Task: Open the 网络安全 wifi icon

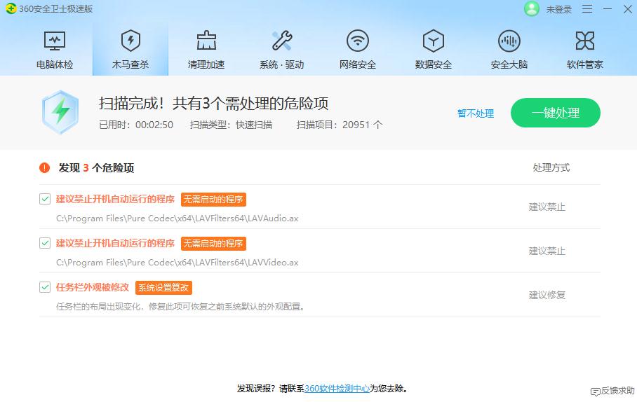Action: click(x=358, y=41)
